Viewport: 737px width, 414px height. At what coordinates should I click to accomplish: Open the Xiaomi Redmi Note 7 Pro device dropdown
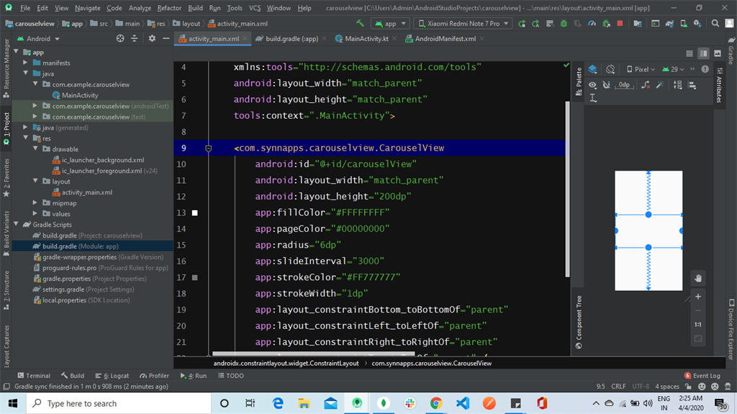(x=464, y=24)
